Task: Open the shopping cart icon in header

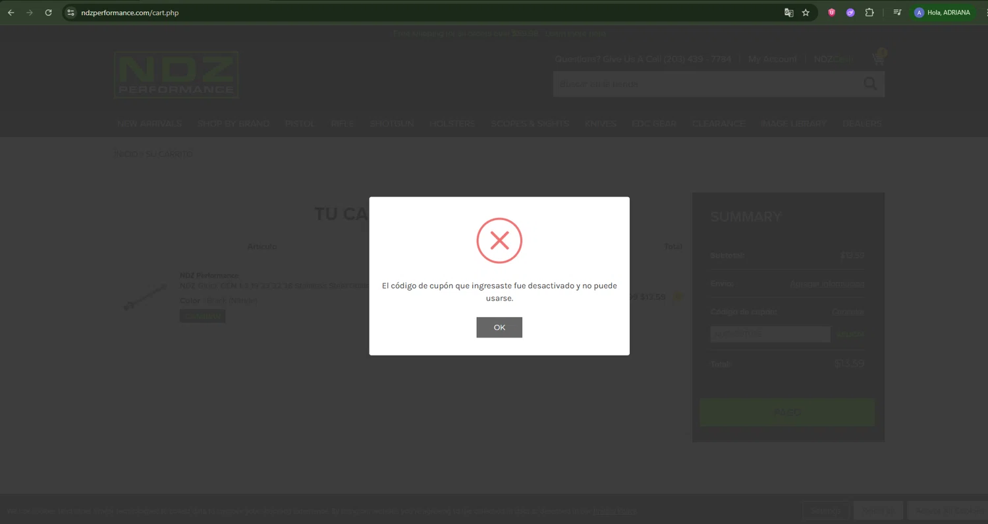Action: tap(879, 58)
